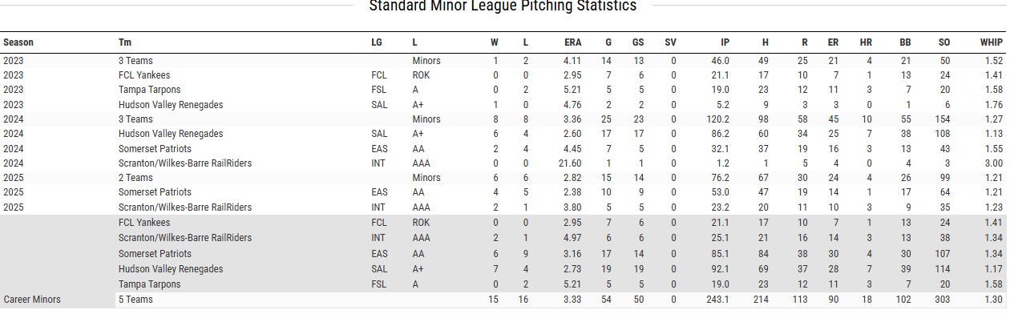Viewport: 1018px width, 314px height.
Task: Click the LG column header
Action: 377,42
